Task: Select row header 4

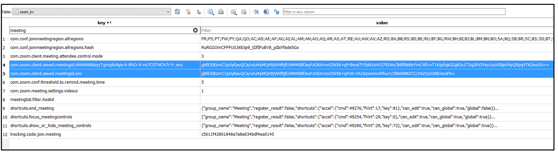Action: coord(5,65)
